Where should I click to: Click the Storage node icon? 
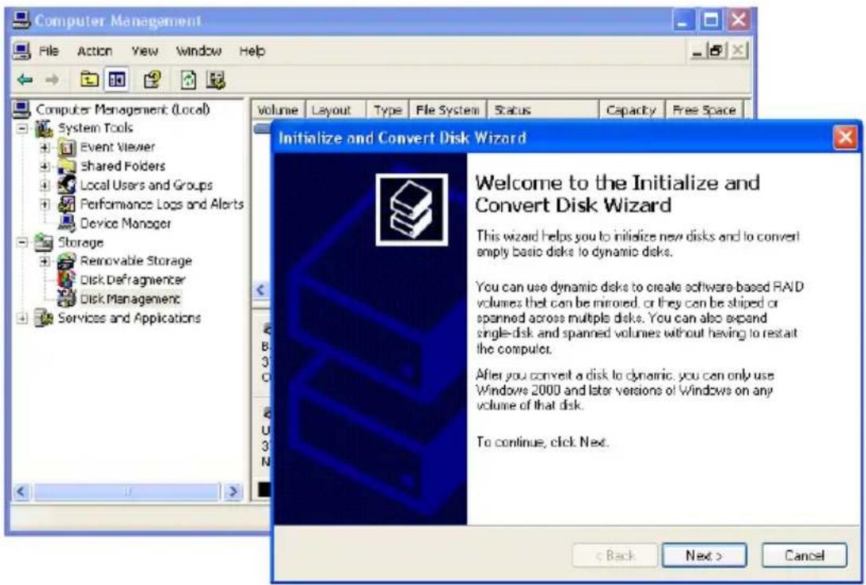click(44, 242)
